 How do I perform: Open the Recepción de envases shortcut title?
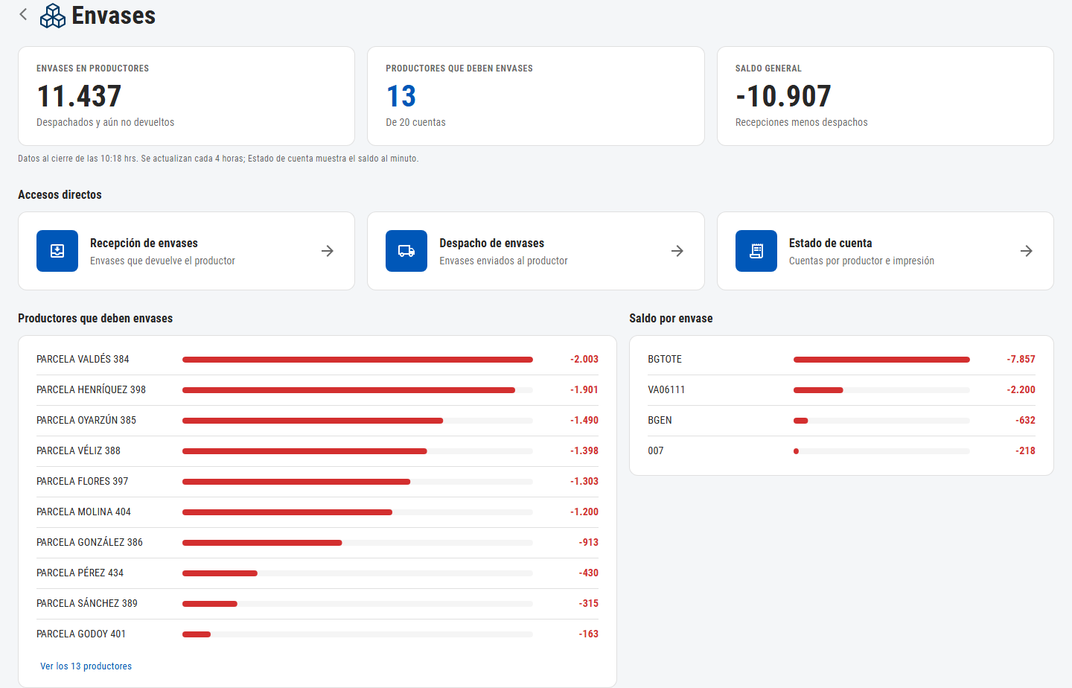[144, 243]
